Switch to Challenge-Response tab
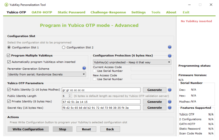This screenshot has width=219, height=140. 108,12
